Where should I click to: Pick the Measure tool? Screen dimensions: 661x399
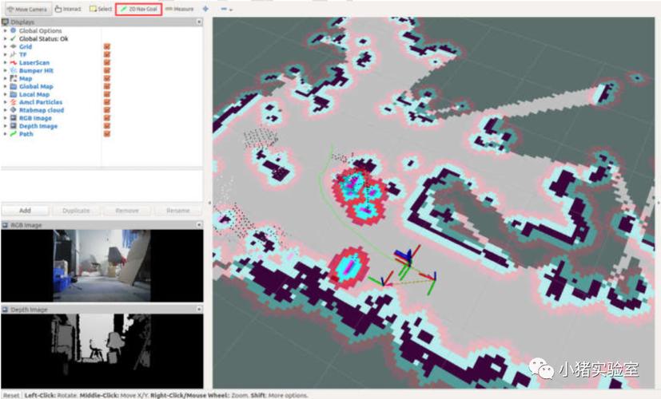[x=180, y=10]
